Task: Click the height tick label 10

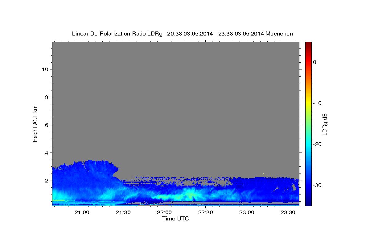Action: tap(45, 69)
